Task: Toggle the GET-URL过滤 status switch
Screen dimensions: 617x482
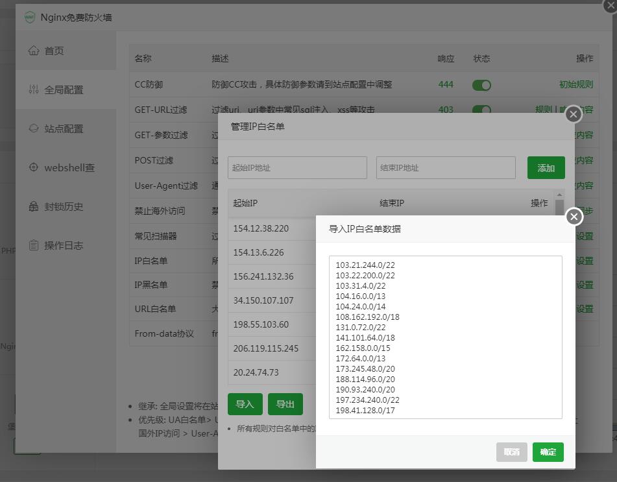Action: (x=481, y=110)
